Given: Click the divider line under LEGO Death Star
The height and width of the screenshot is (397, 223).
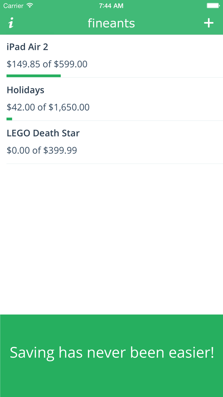Looking at the screenshot, I should tap(115, 164).
